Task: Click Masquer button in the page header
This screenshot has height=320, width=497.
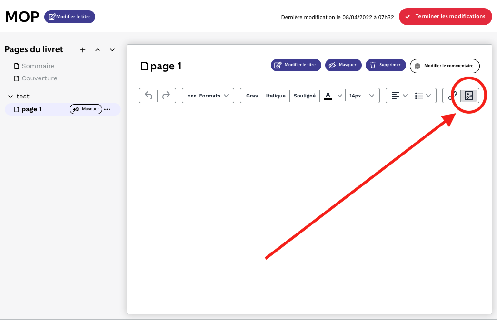Action: (343, 65)
